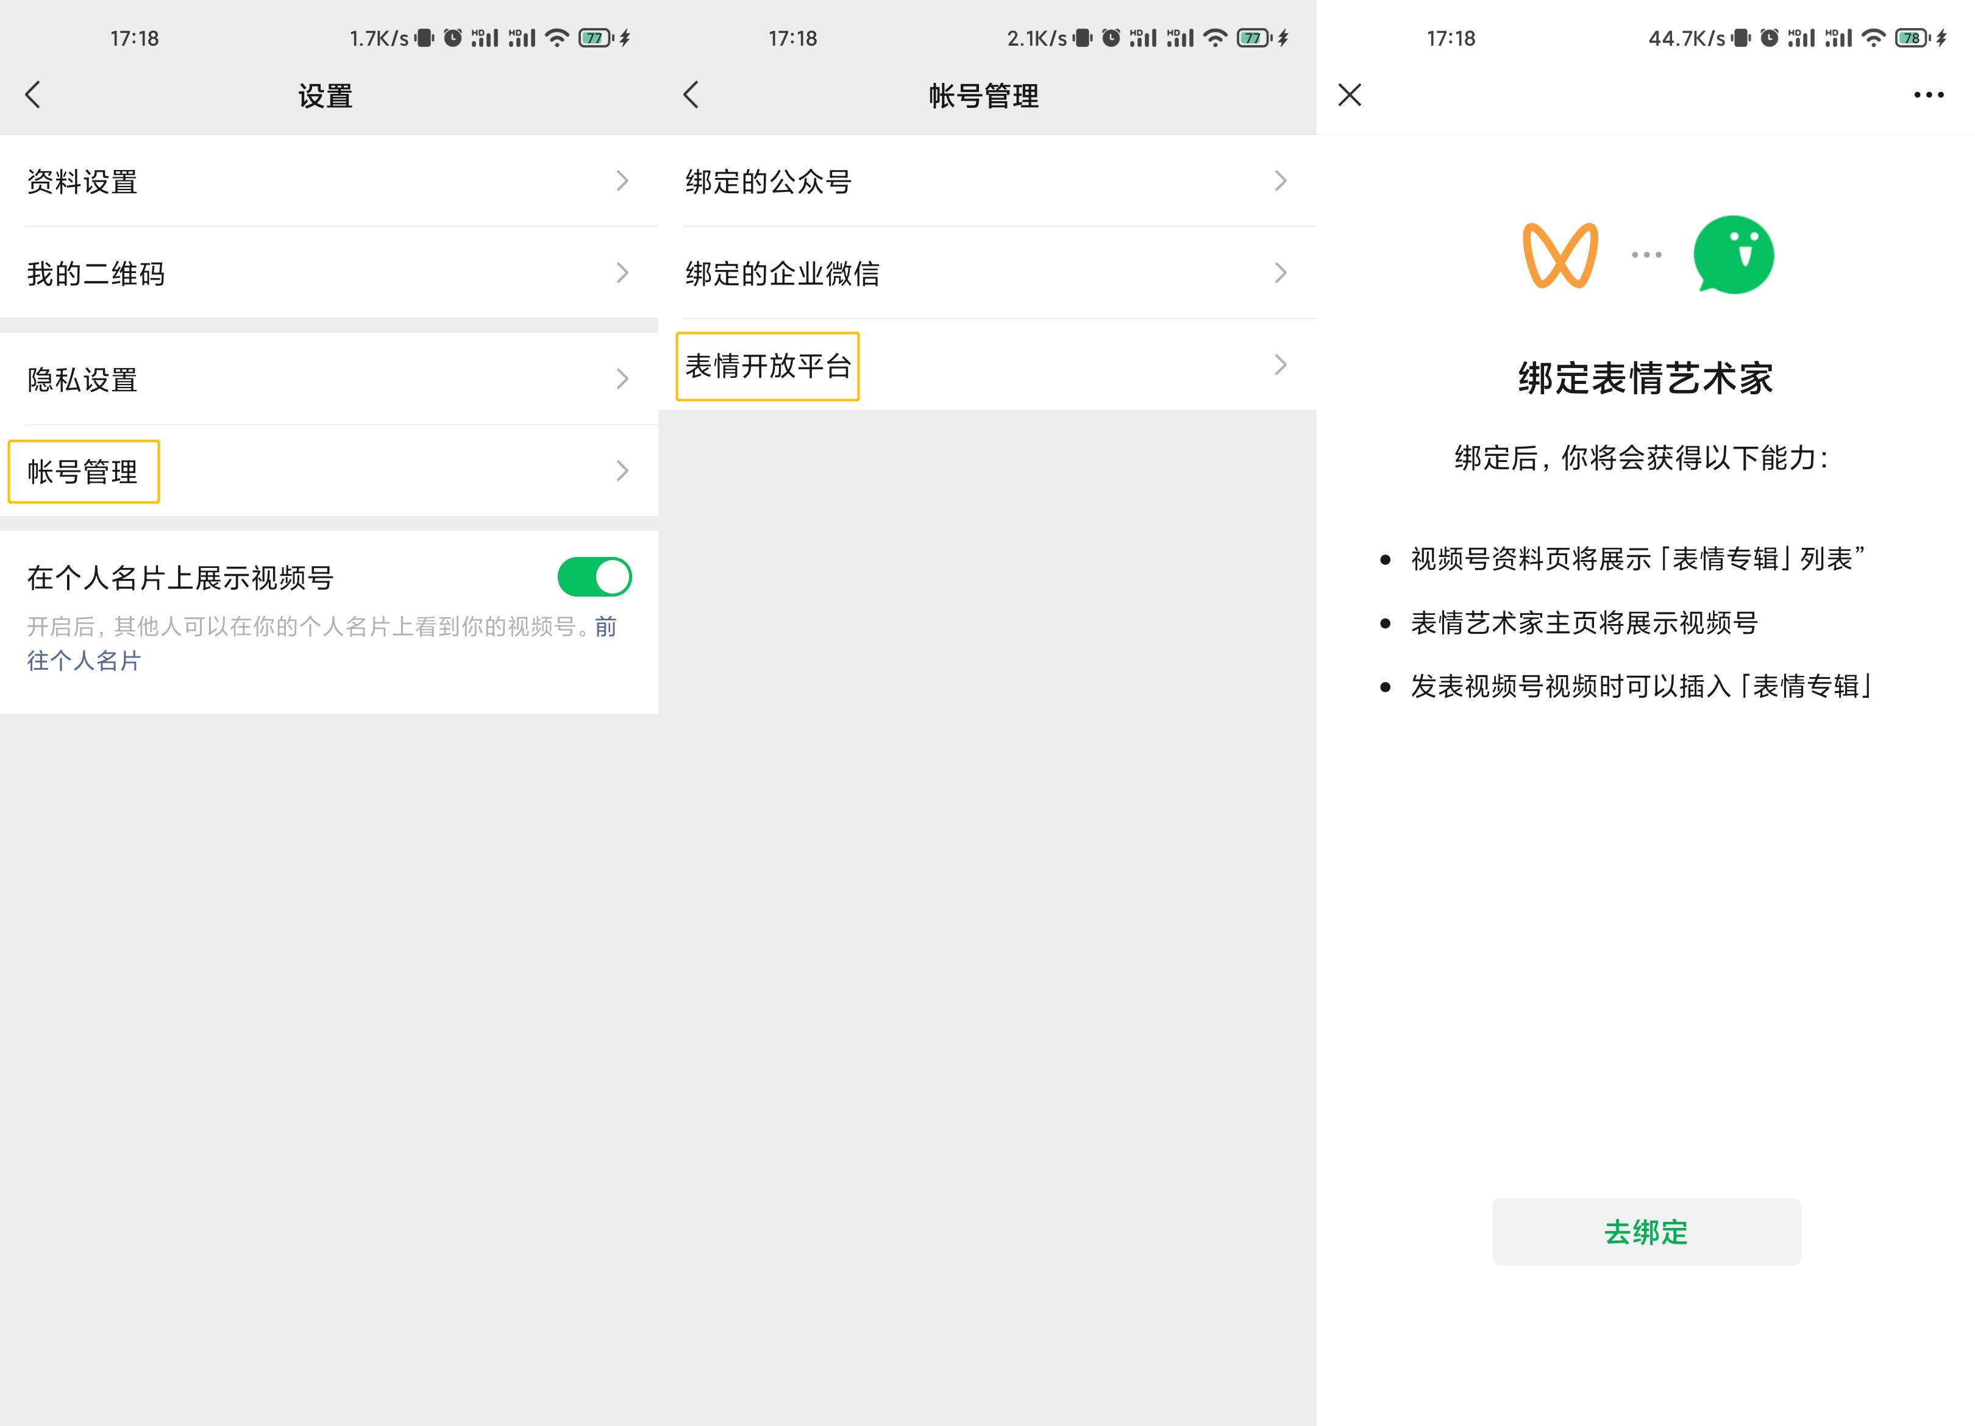Tap the 去绑定 button
The width and height of the screenshot is (1975, 1426).
point(1646,1232)
